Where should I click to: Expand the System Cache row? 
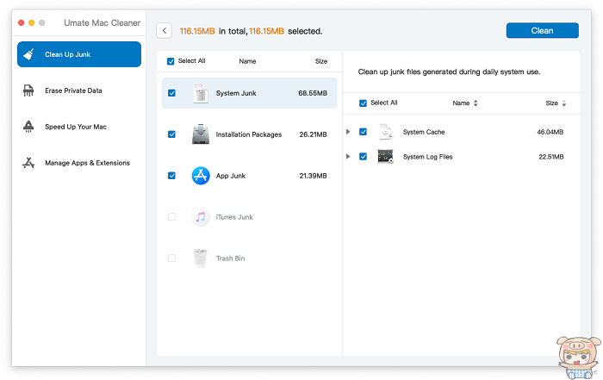pyautogui.click(x=348, y=132)
